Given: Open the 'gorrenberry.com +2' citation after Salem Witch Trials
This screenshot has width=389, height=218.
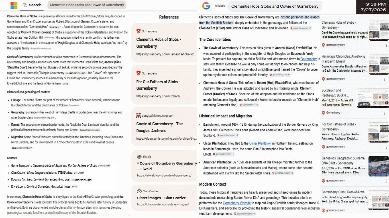Looking at the screenshot, I should (x=283, y=173).
